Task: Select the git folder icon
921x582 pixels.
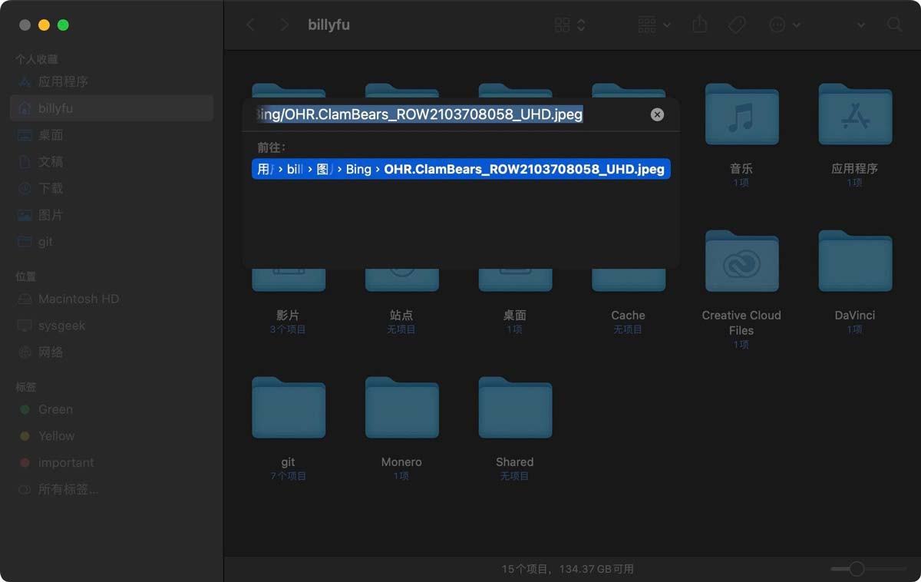Action: click(x=289, y=408)
